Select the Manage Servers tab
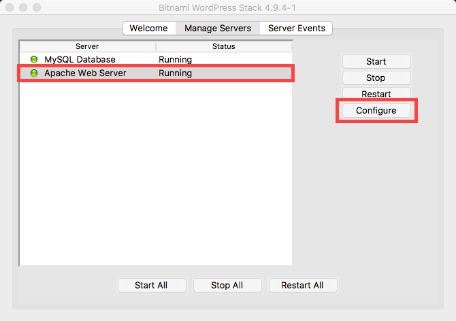456x321 pixels. tap(218, 28)
